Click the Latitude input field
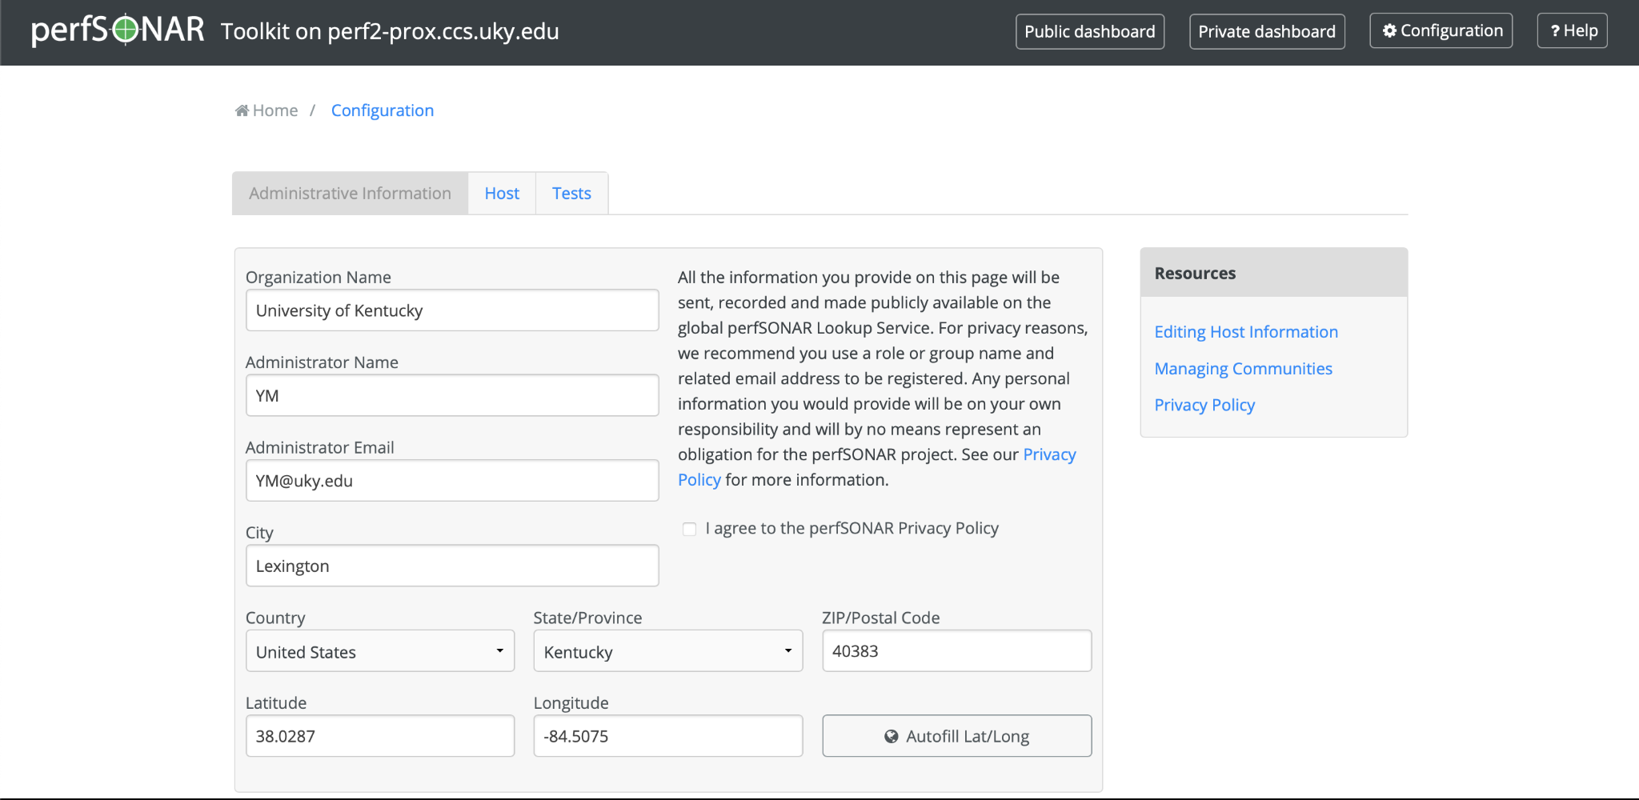 [x=380, y=736]
